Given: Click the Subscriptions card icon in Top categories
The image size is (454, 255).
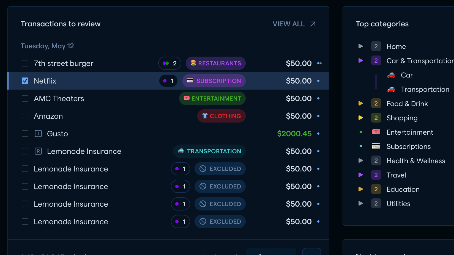Looking at the screenshot, I should pos(376,146).
